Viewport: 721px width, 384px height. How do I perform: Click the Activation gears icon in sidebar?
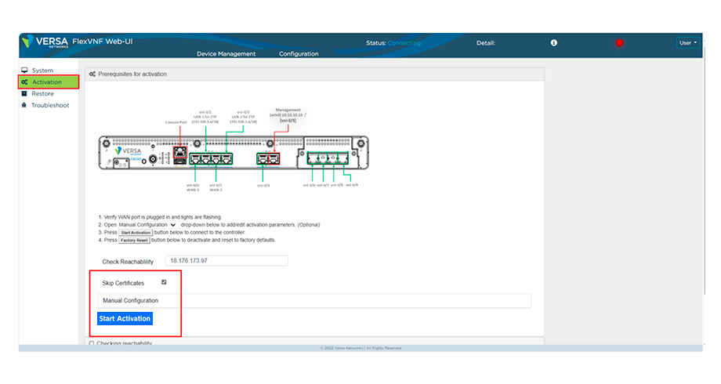click(x=25, y=82)
